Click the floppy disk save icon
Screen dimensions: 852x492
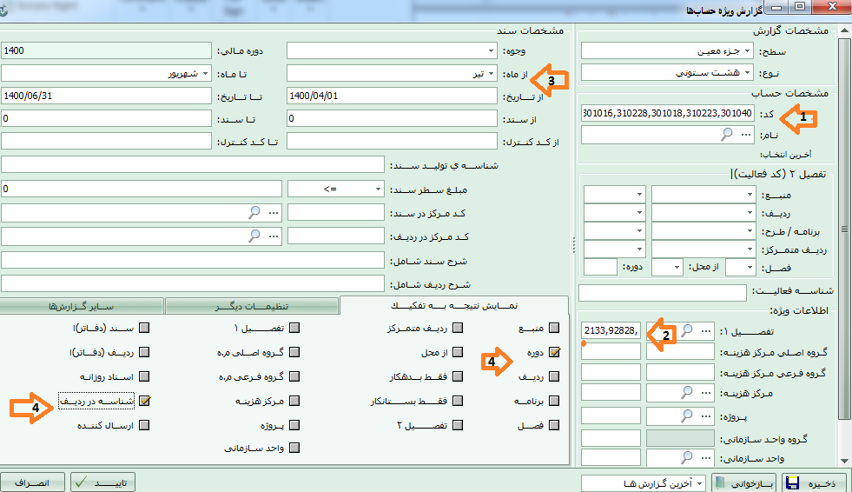(x=793, y=482)
